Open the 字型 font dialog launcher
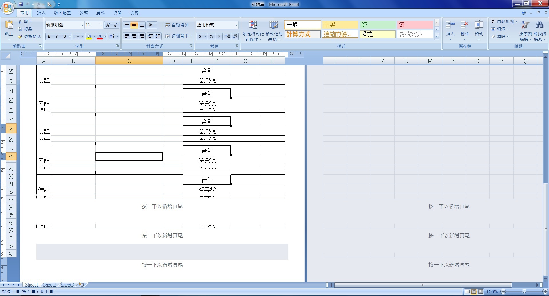This screenshot has height=296, width=549. click(x=117, y=46)
